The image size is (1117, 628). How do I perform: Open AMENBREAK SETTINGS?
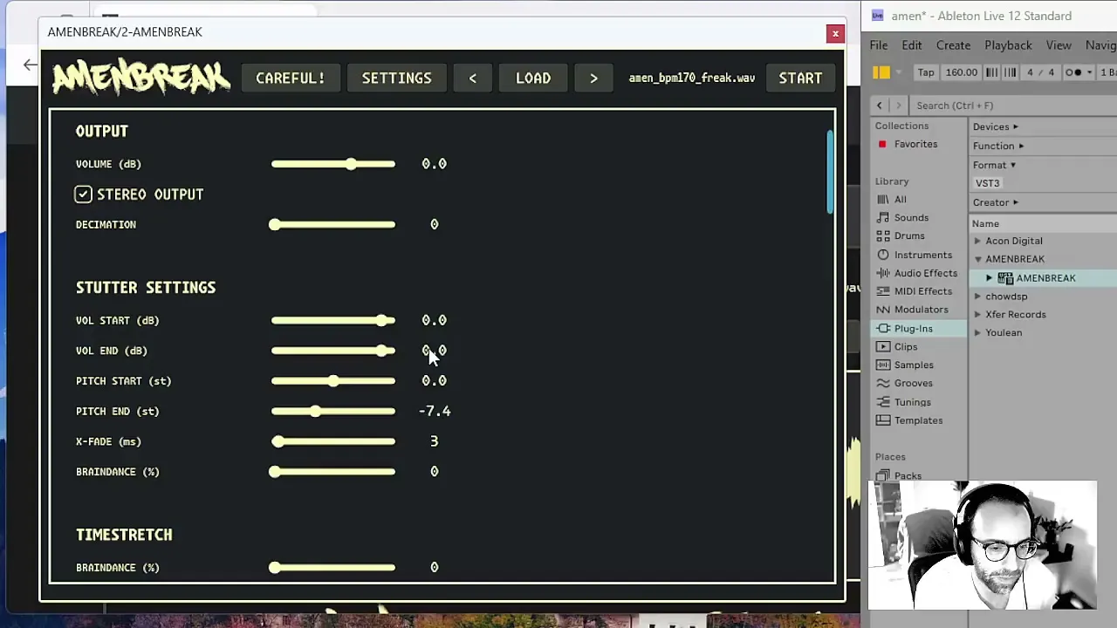(396, 78)
